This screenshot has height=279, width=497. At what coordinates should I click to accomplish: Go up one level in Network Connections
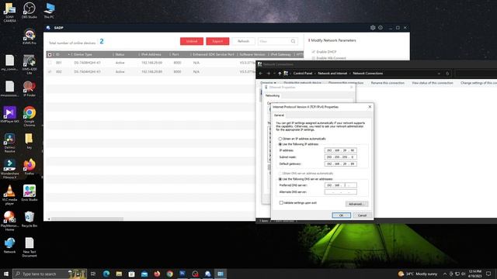(280, 74)
